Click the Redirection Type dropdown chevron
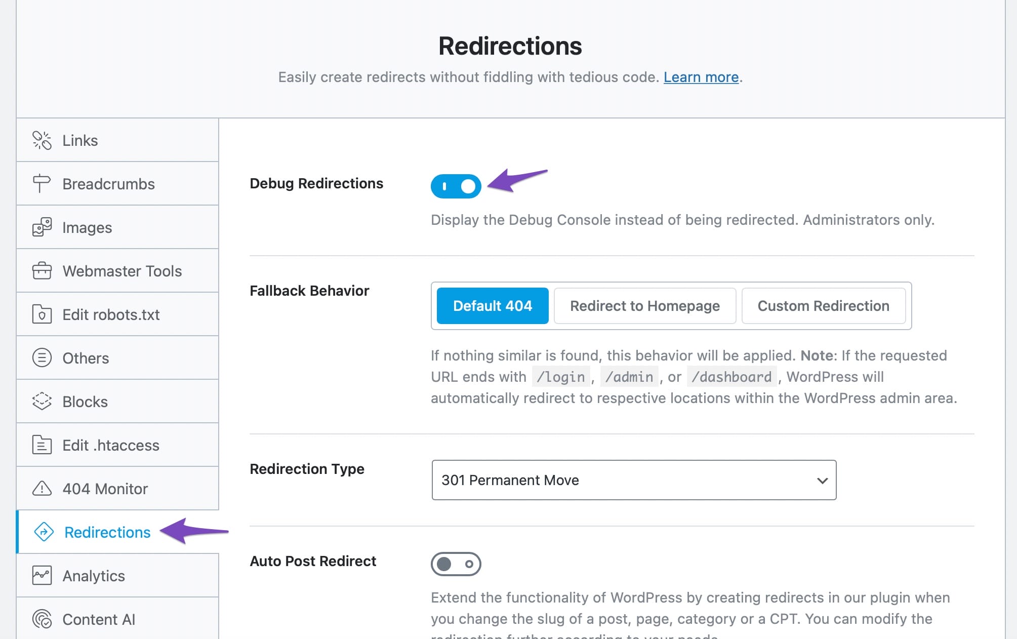Image resolution: width=1017 pixels, height=639 pixels. click(x=822, y=481)
